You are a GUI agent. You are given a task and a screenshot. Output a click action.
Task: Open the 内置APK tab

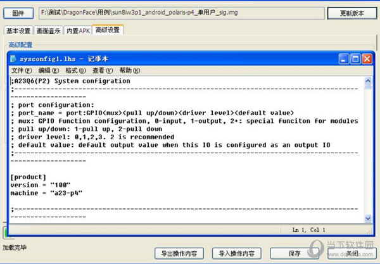tap(78, 31)
